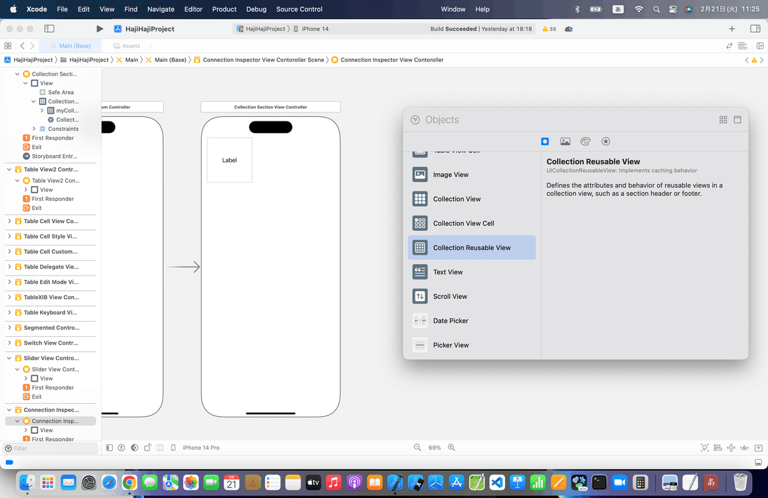Collapse Table View2 Controller scene
Viewport: 768px width, 498px height.
(10, 169)
